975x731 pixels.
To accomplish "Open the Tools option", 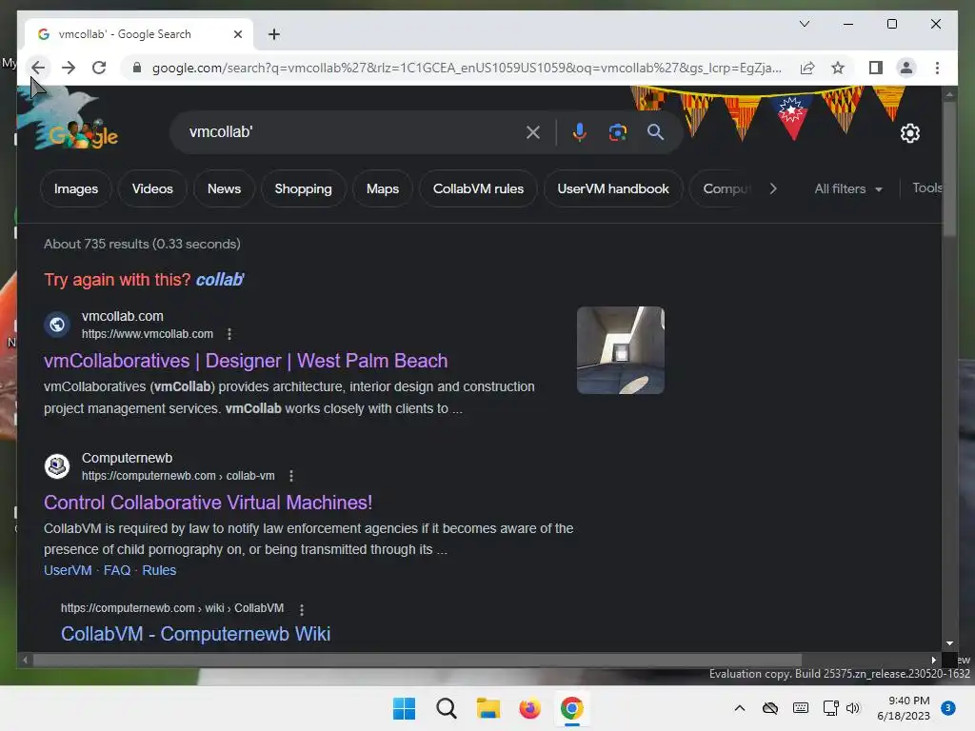I will coord(927,188).
